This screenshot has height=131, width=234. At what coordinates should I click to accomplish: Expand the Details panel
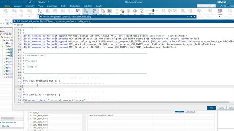[x=5, y=126]
